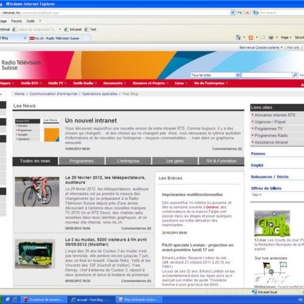
Task: Click the print icon in command bar
Action: tap(271, 38)
